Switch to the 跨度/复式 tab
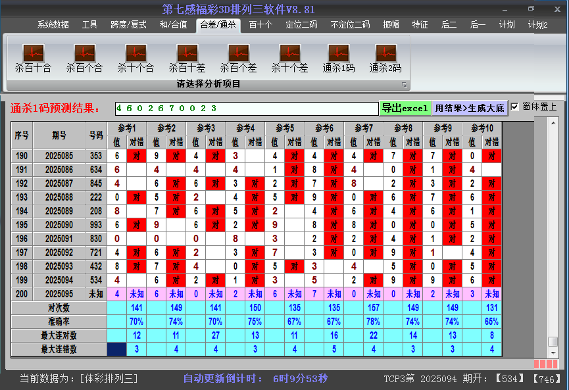 128,25
